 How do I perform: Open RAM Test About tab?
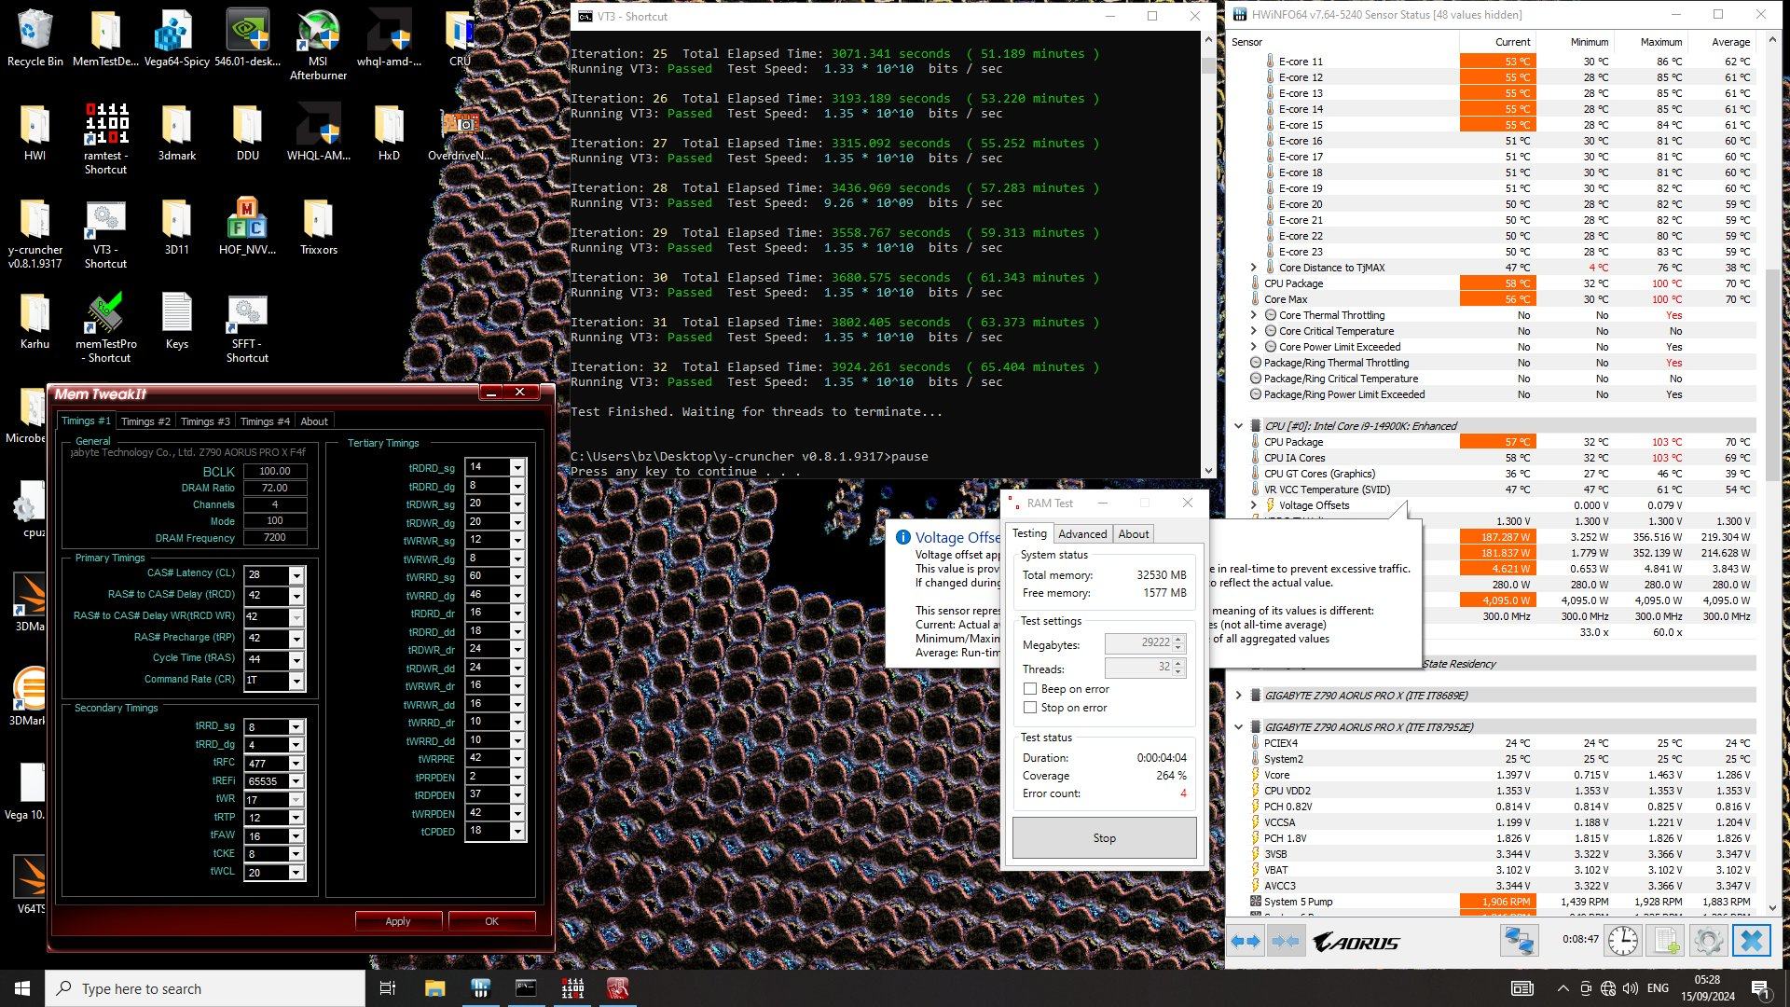tap(1134, 534)
